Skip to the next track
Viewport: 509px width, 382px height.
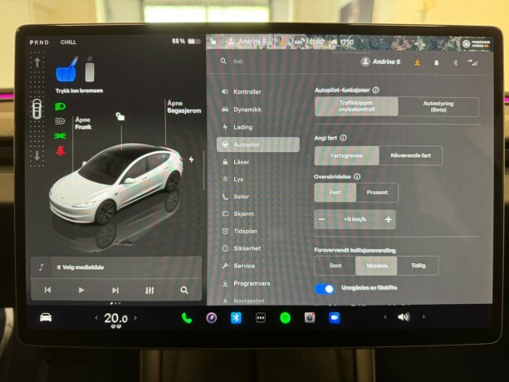pos(115,290)
